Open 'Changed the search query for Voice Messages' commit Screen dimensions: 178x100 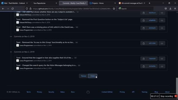tap(46, 65)
